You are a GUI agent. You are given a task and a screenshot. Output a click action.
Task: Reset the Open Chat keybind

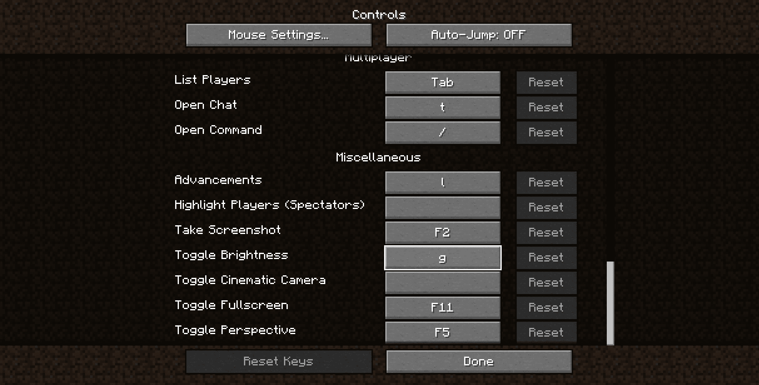click(x=546, y=108)
